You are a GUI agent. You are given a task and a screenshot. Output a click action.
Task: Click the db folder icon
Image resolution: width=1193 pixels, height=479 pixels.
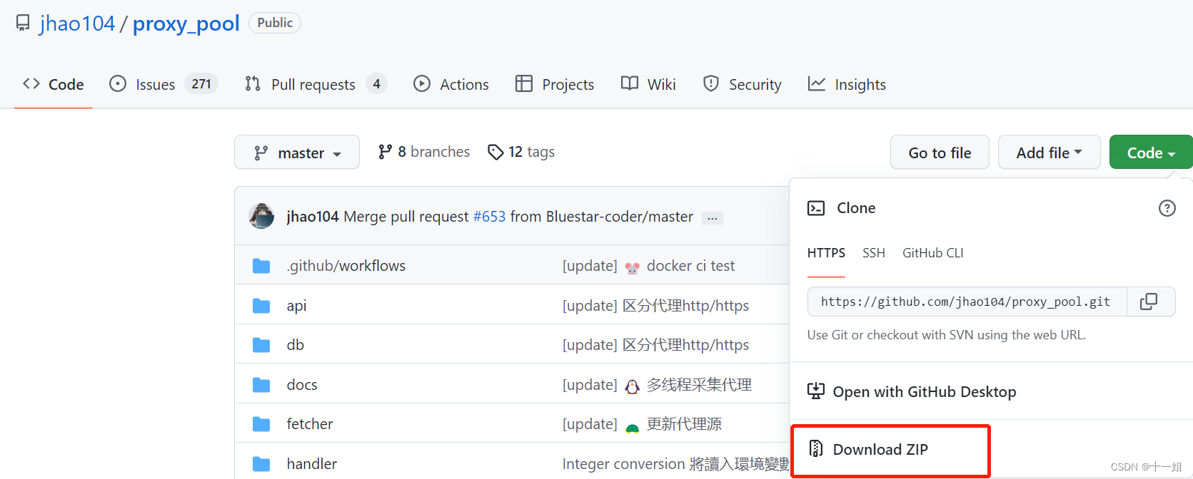click(261, 345)
